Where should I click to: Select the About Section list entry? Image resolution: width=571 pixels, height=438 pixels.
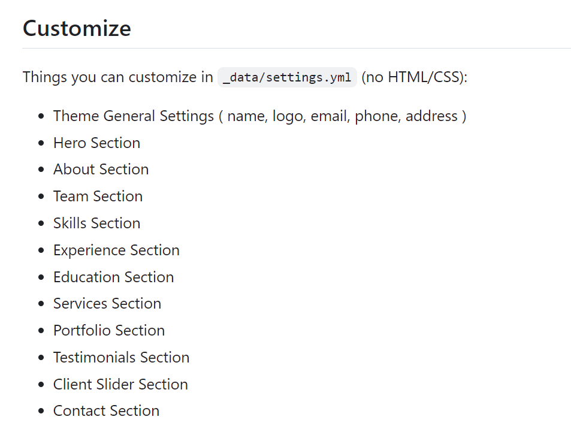coord(101,170)
